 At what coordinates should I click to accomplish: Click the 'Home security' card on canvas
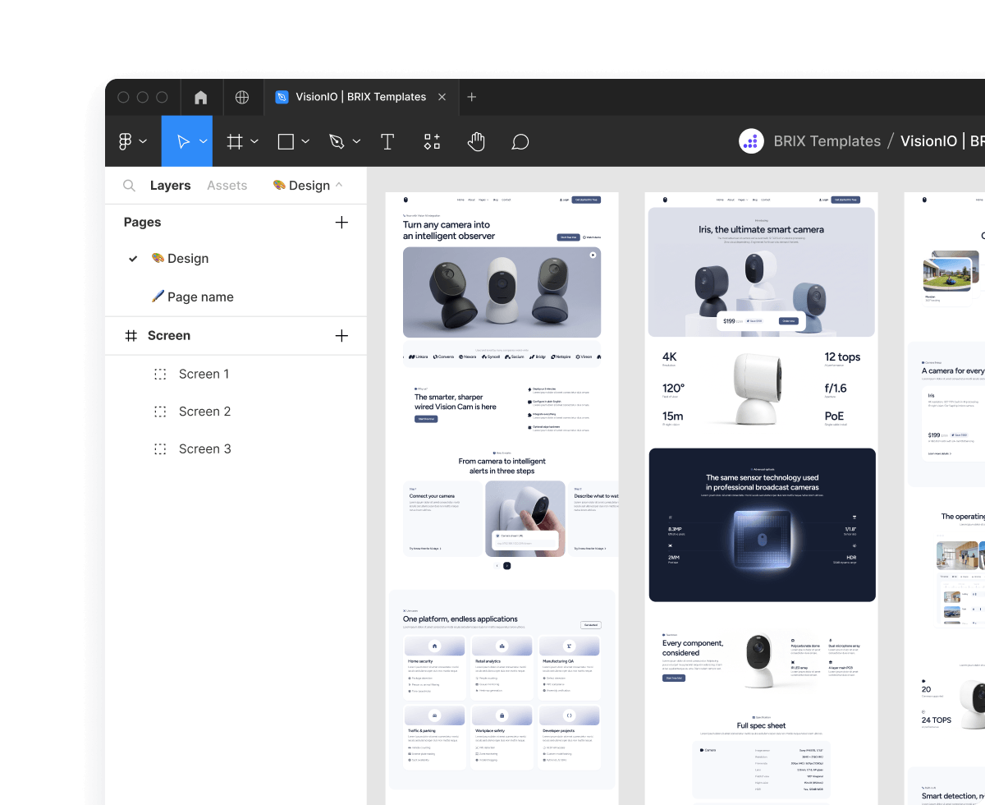[435, 666]
